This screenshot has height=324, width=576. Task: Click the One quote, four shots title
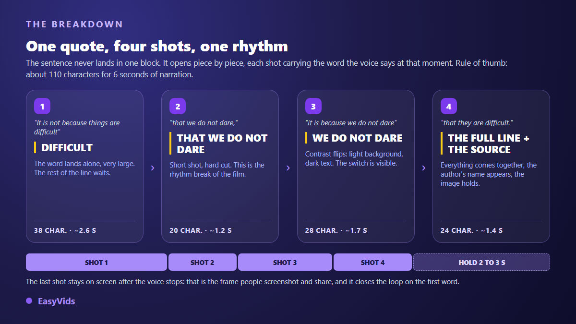157,46
